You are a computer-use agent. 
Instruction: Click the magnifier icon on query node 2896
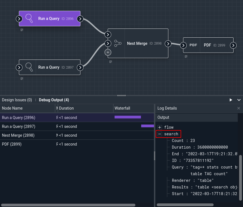(x=29, y=19)
